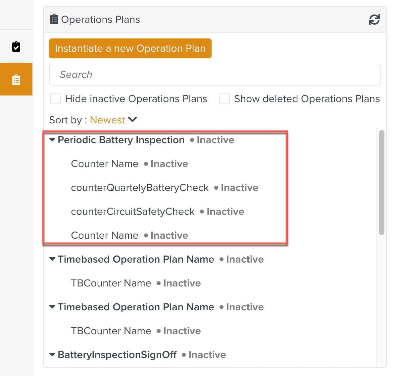Check Show deleted Operations Plans box

pyautogui.click(x=224, y=99)
